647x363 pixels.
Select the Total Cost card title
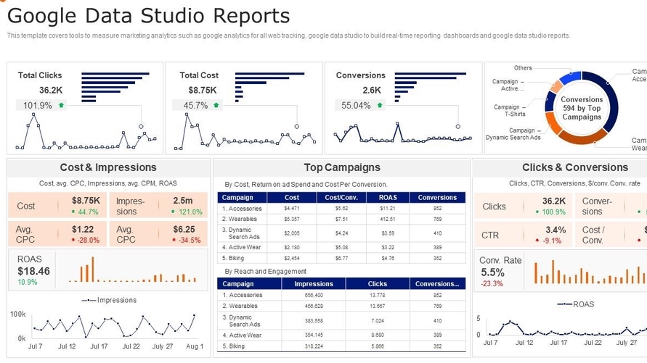(199, 75)
